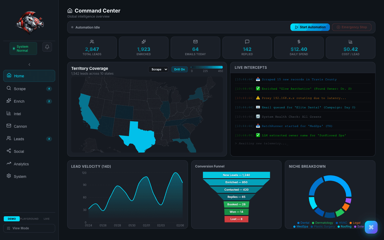
Task: Click the Start Automation button
Action: 310,27
